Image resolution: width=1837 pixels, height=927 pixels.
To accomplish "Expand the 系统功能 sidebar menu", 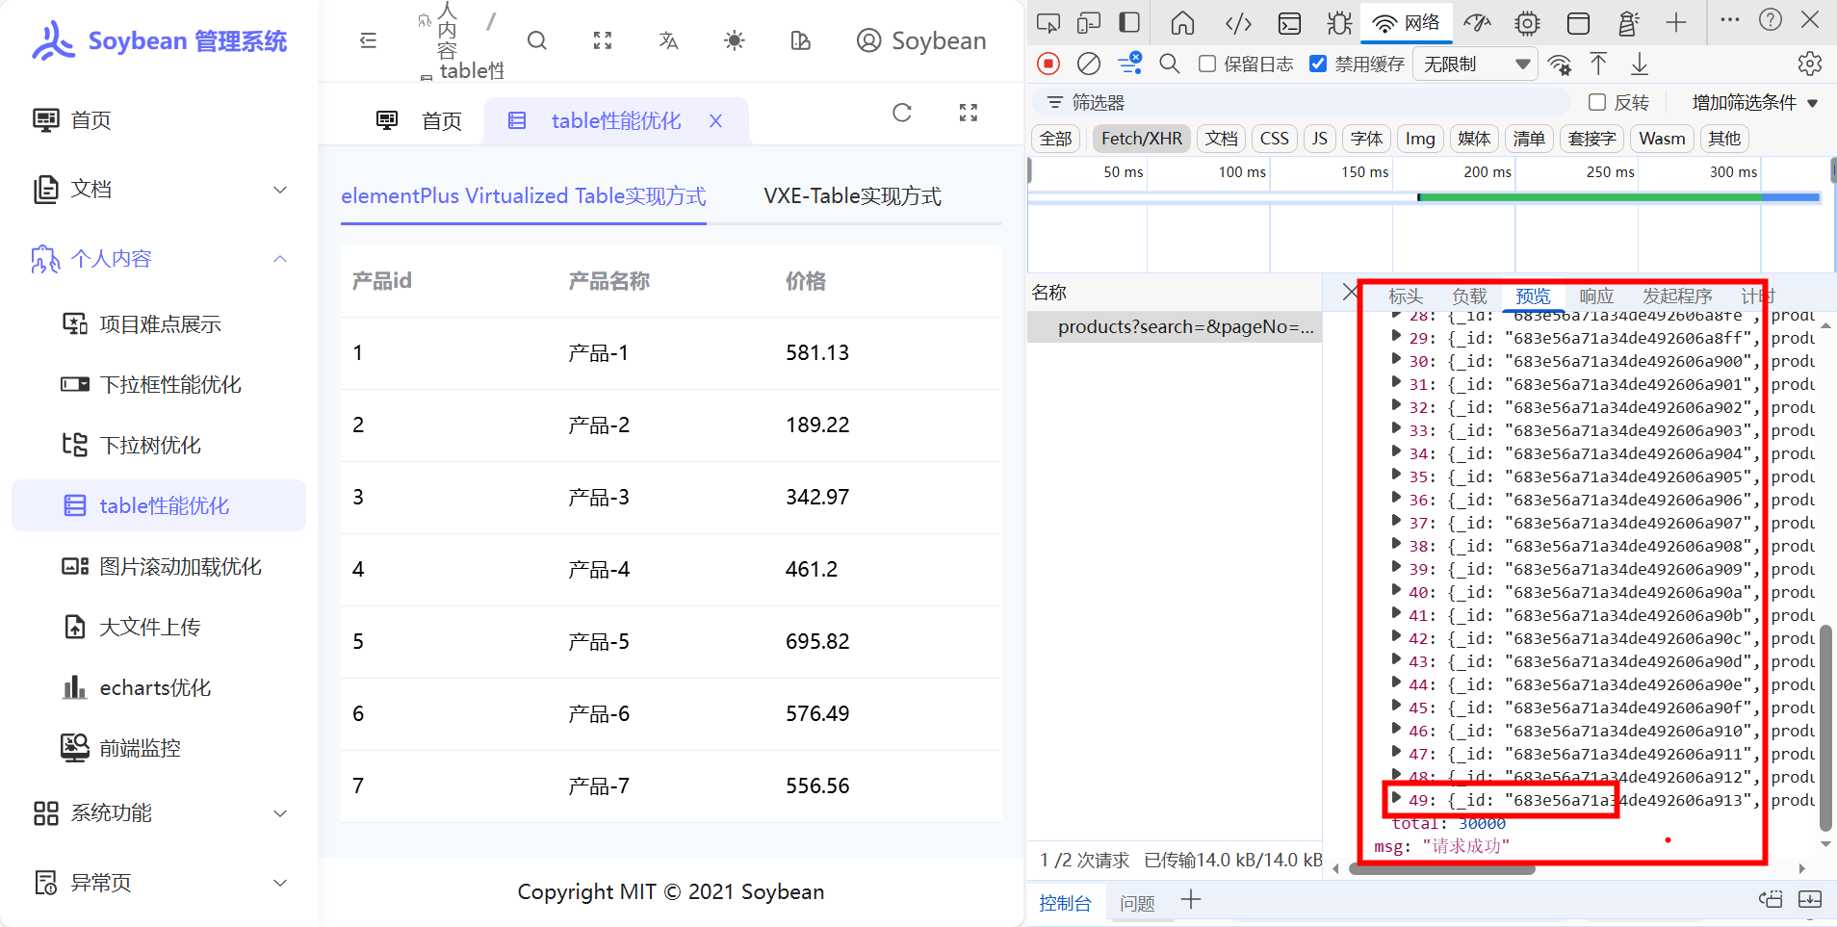I will (x=159, y=813).
